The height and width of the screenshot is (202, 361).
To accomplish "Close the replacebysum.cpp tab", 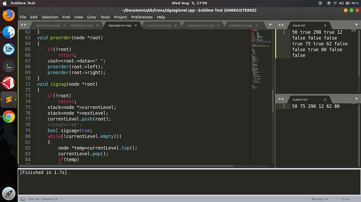I will point(218,26).
